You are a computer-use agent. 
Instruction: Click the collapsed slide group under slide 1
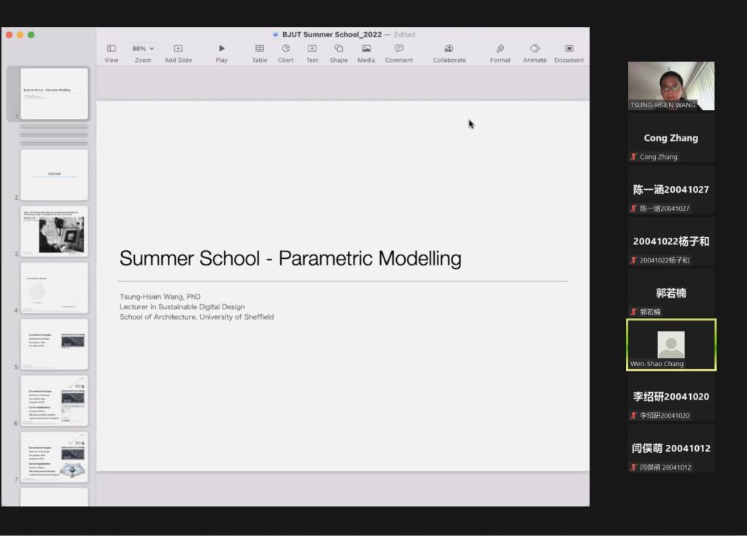coord(54,134)
